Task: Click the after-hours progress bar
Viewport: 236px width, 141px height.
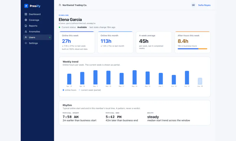Action: 192,49
